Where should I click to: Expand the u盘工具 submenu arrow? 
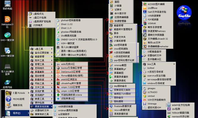tap(52, 49)
